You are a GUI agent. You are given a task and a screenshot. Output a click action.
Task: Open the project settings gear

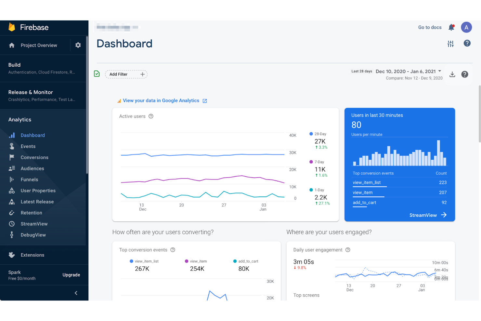78,45
